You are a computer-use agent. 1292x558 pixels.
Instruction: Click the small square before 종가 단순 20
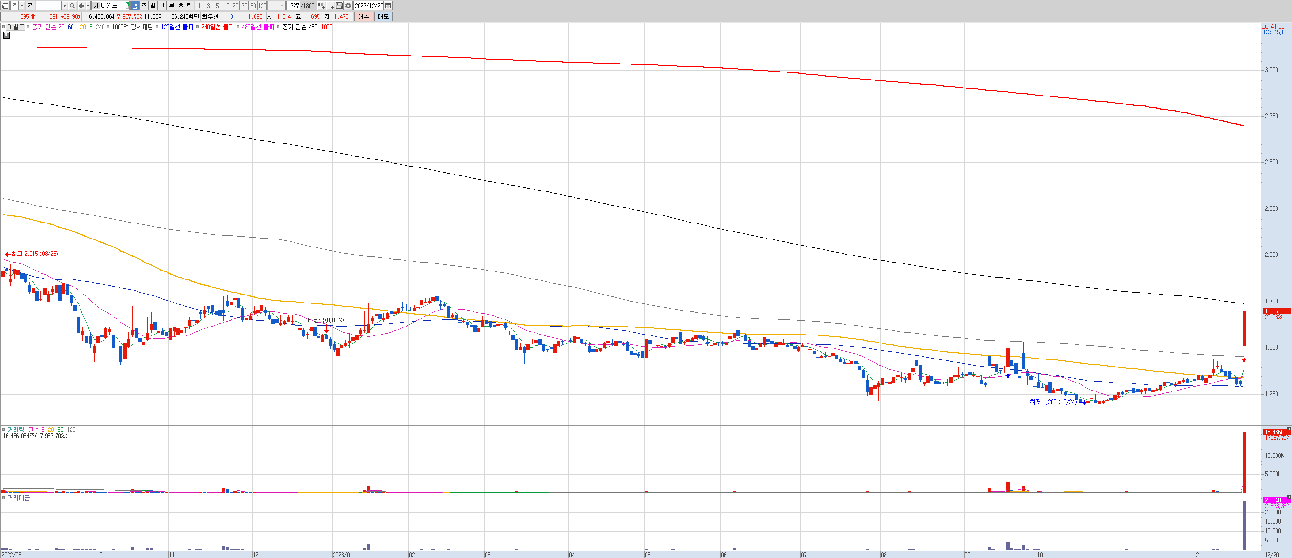28,27
